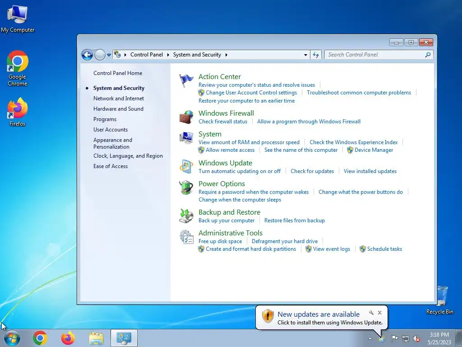The width and height of the screenshot is (462, 347).
Task: Click Free up disk space link
Action: 220,241
